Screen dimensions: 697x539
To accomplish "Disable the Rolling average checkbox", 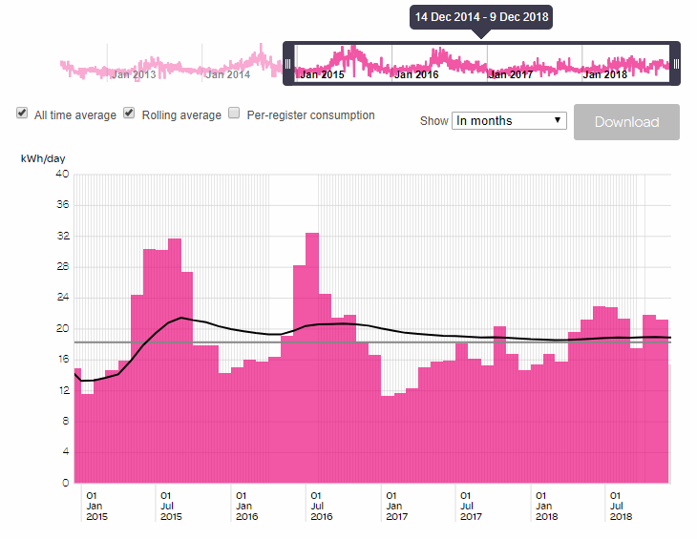I will pyautogui.click(x=130, y=114).
